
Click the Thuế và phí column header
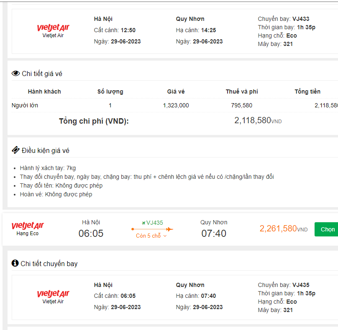pos(242,91)
